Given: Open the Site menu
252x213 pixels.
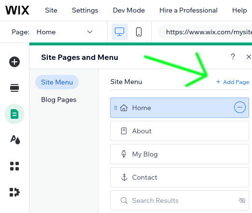Looking at the screenshot, I should [51, 10].
